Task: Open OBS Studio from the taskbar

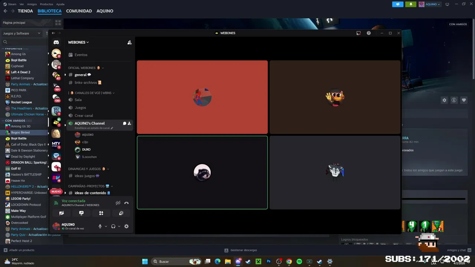Action: coord(279,261)
